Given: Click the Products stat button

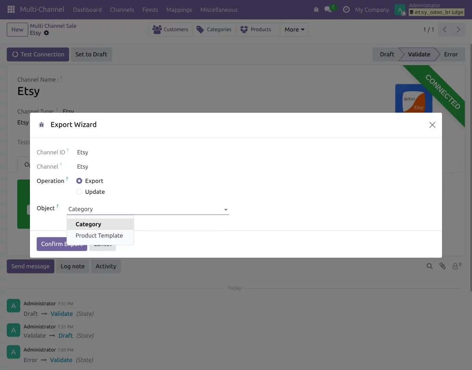Looking at the screenshot, I should tap(258, 29).
